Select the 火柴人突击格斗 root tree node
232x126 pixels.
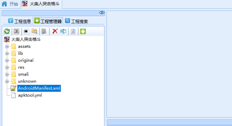26,39
